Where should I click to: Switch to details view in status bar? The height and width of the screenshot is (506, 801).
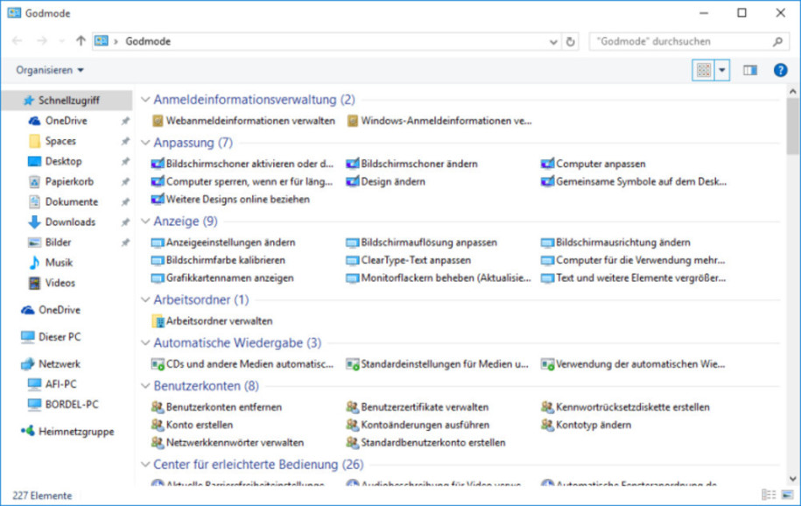pyautogui.click(x=768, y=495)
